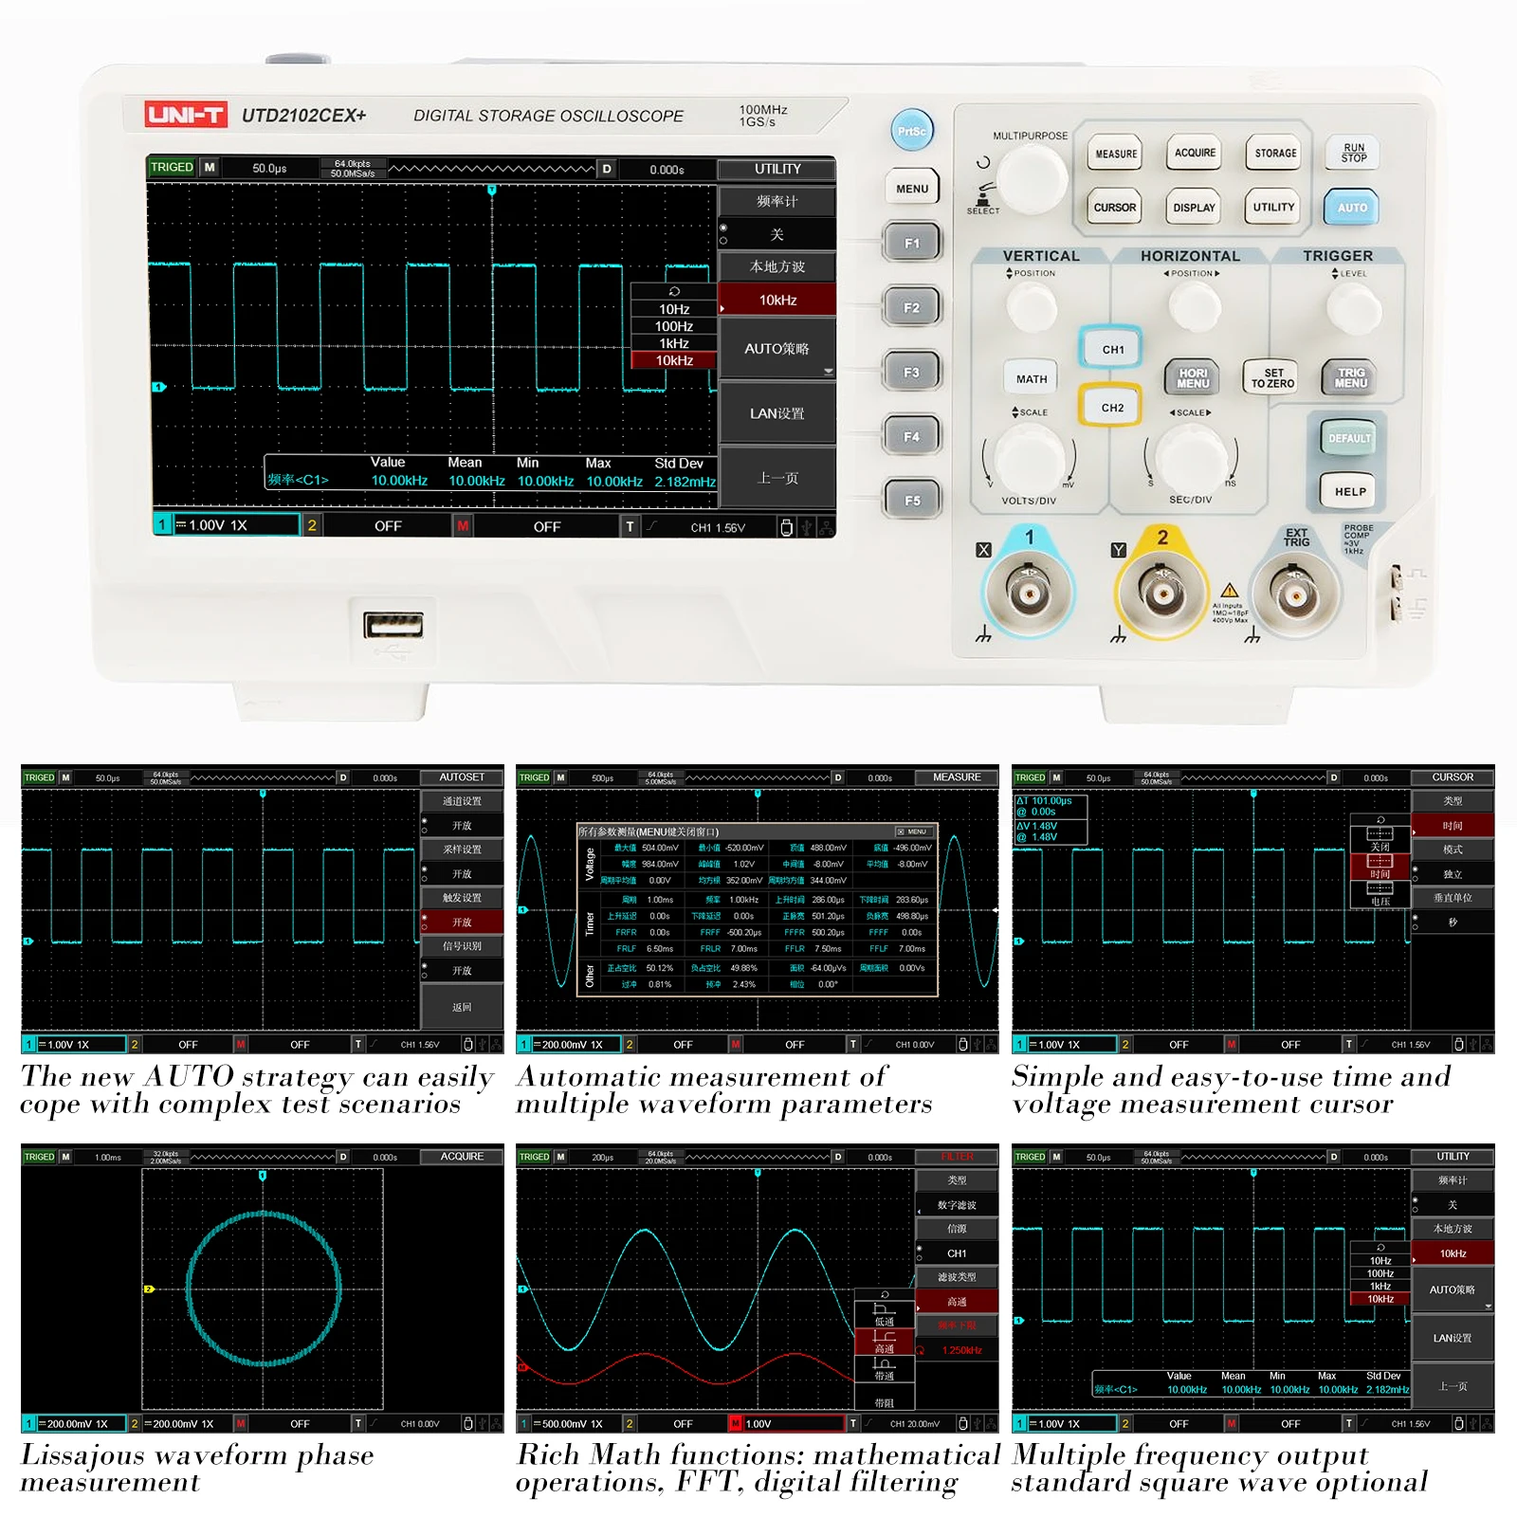The height and width of the screenshot is (1517, 1517).
Task: Select the 关 option under 频率计
Action: click(x=777, y=234)
